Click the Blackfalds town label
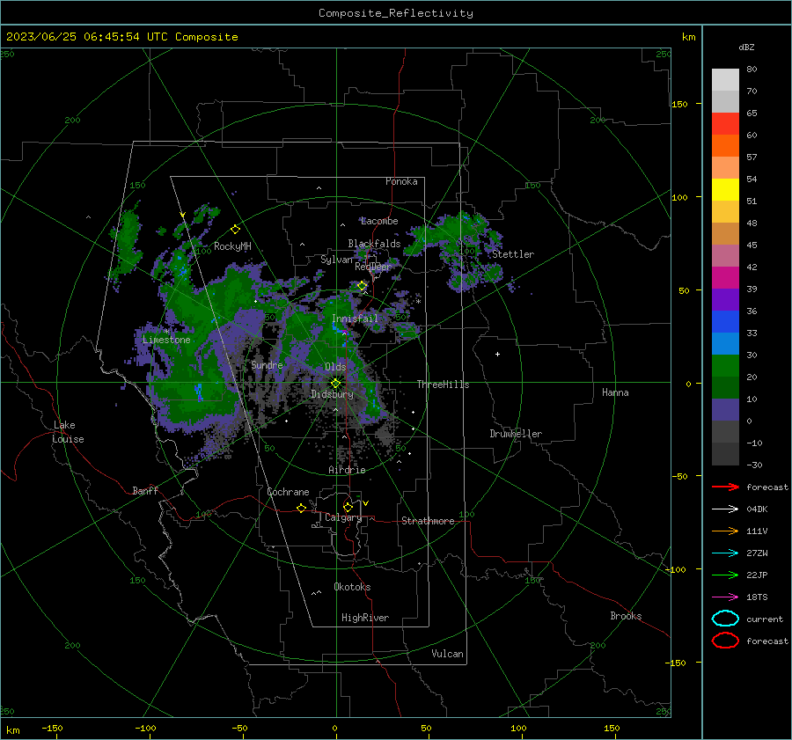 point(374,244)
